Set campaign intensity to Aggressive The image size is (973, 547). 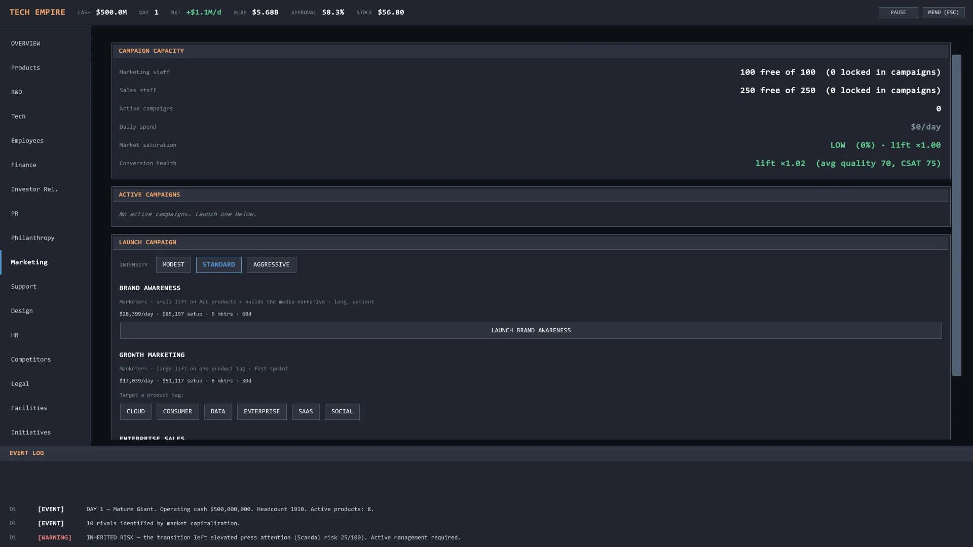[271, 265]
